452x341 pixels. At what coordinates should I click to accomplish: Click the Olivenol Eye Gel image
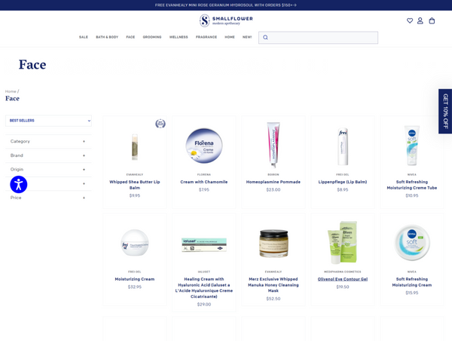343,242
